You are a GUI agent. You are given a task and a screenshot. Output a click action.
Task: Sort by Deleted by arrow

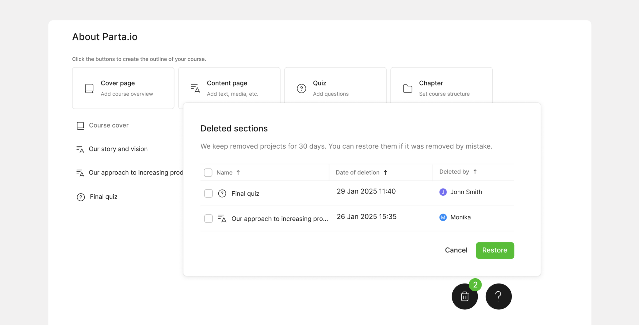point(475,172)
